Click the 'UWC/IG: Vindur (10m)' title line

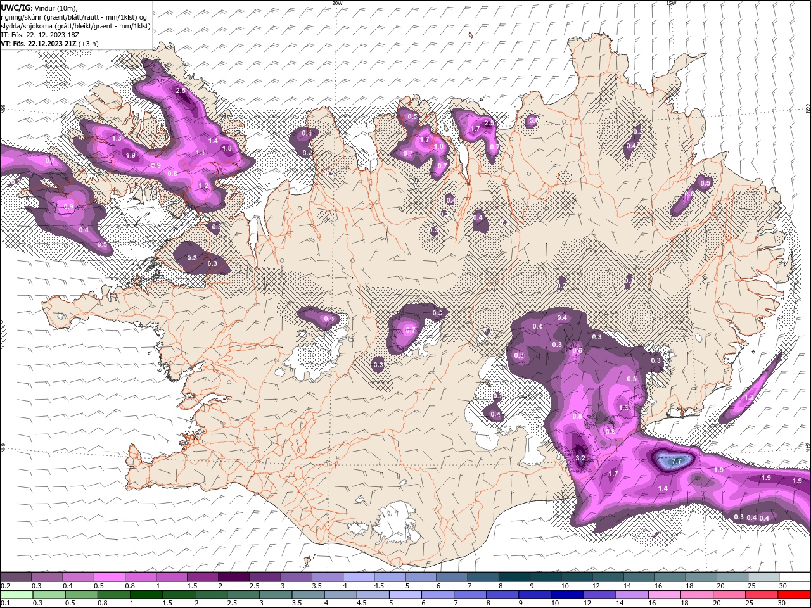(x=39, y=8)
